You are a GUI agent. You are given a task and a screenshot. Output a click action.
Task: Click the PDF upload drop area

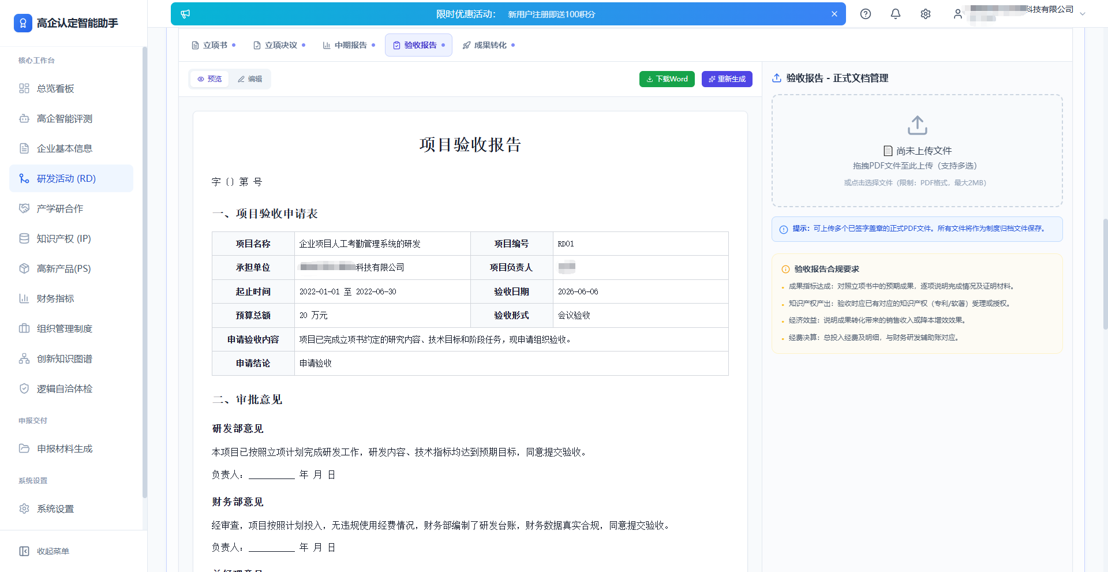tap(917, 151)
